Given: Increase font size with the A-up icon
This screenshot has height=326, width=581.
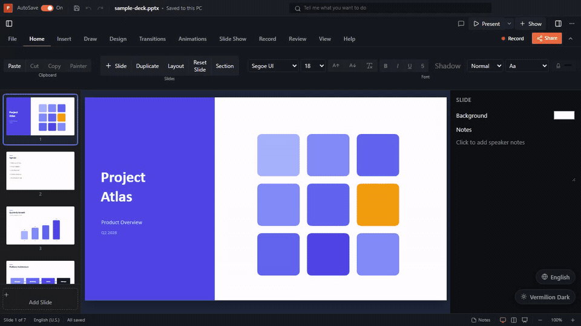Looking at the screenshot, I should click(x=336, y=66).
